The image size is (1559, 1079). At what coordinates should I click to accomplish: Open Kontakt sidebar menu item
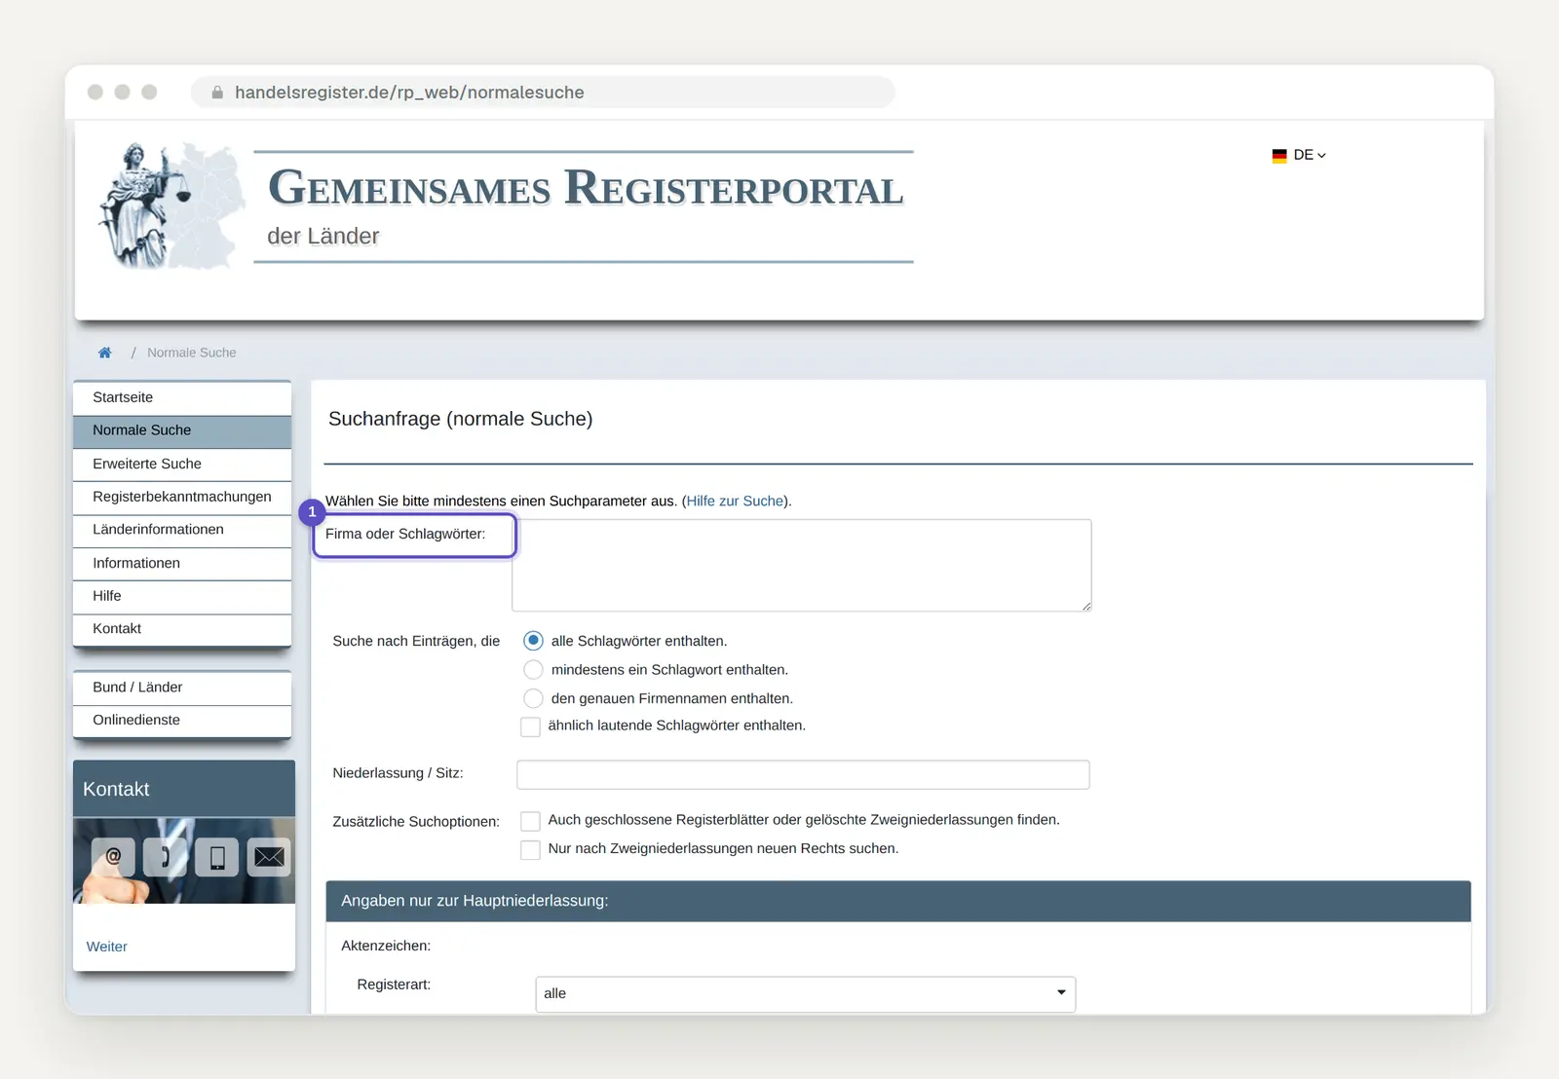[x=182, y=629]
